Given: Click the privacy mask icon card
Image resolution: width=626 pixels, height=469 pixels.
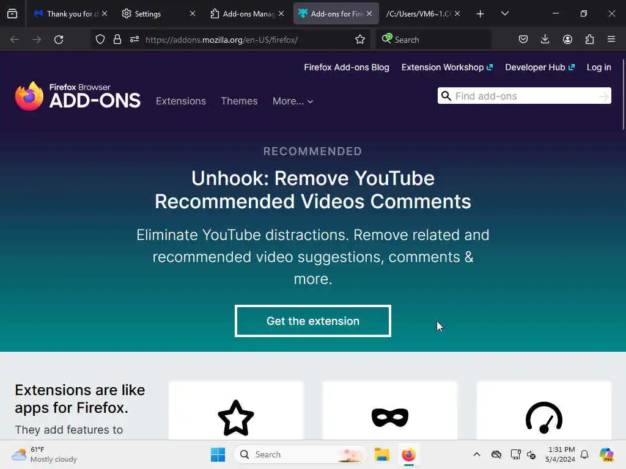Looking at the screenshot, I should [389, 411].
